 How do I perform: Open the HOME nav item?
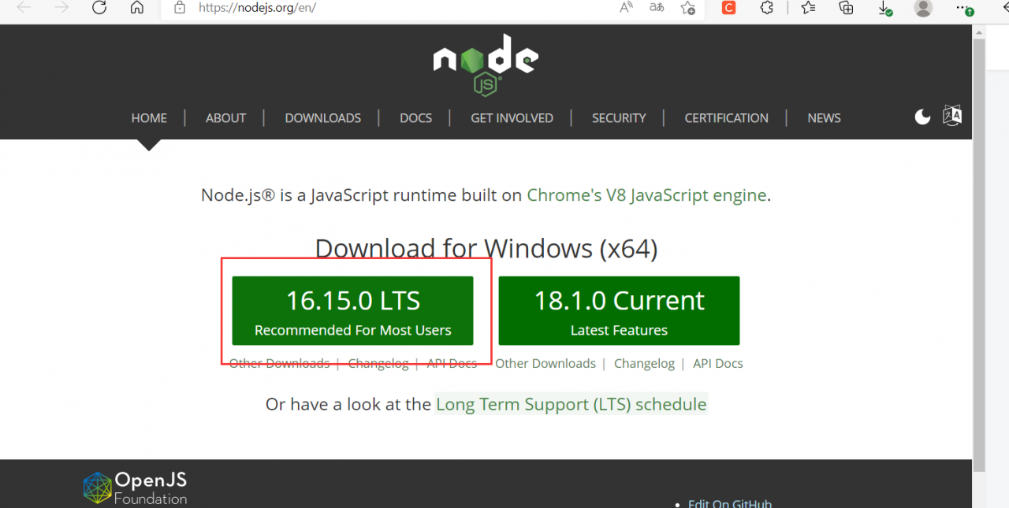[x=149, y=118]
